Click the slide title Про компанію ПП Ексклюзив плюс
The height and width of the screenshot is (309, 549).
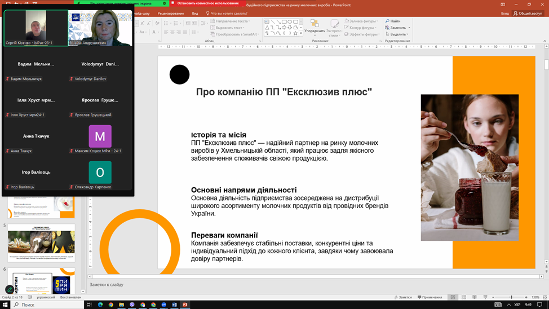click(x=284, y=92)
